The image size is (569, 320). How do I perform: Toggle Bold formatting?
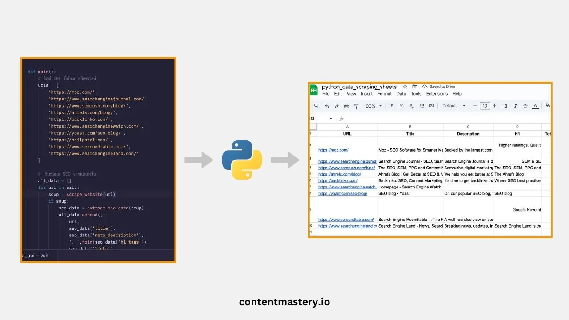tap(506, 106)
